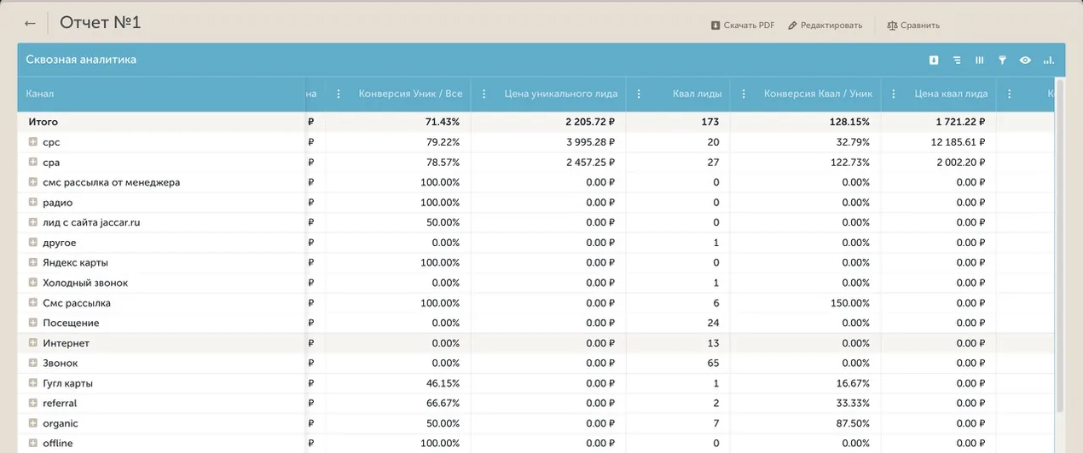Click the Скачать PDF button

click(x=743, y=26)
